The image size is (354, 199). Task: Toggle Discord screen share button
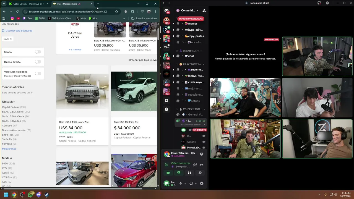coord(179,173)
